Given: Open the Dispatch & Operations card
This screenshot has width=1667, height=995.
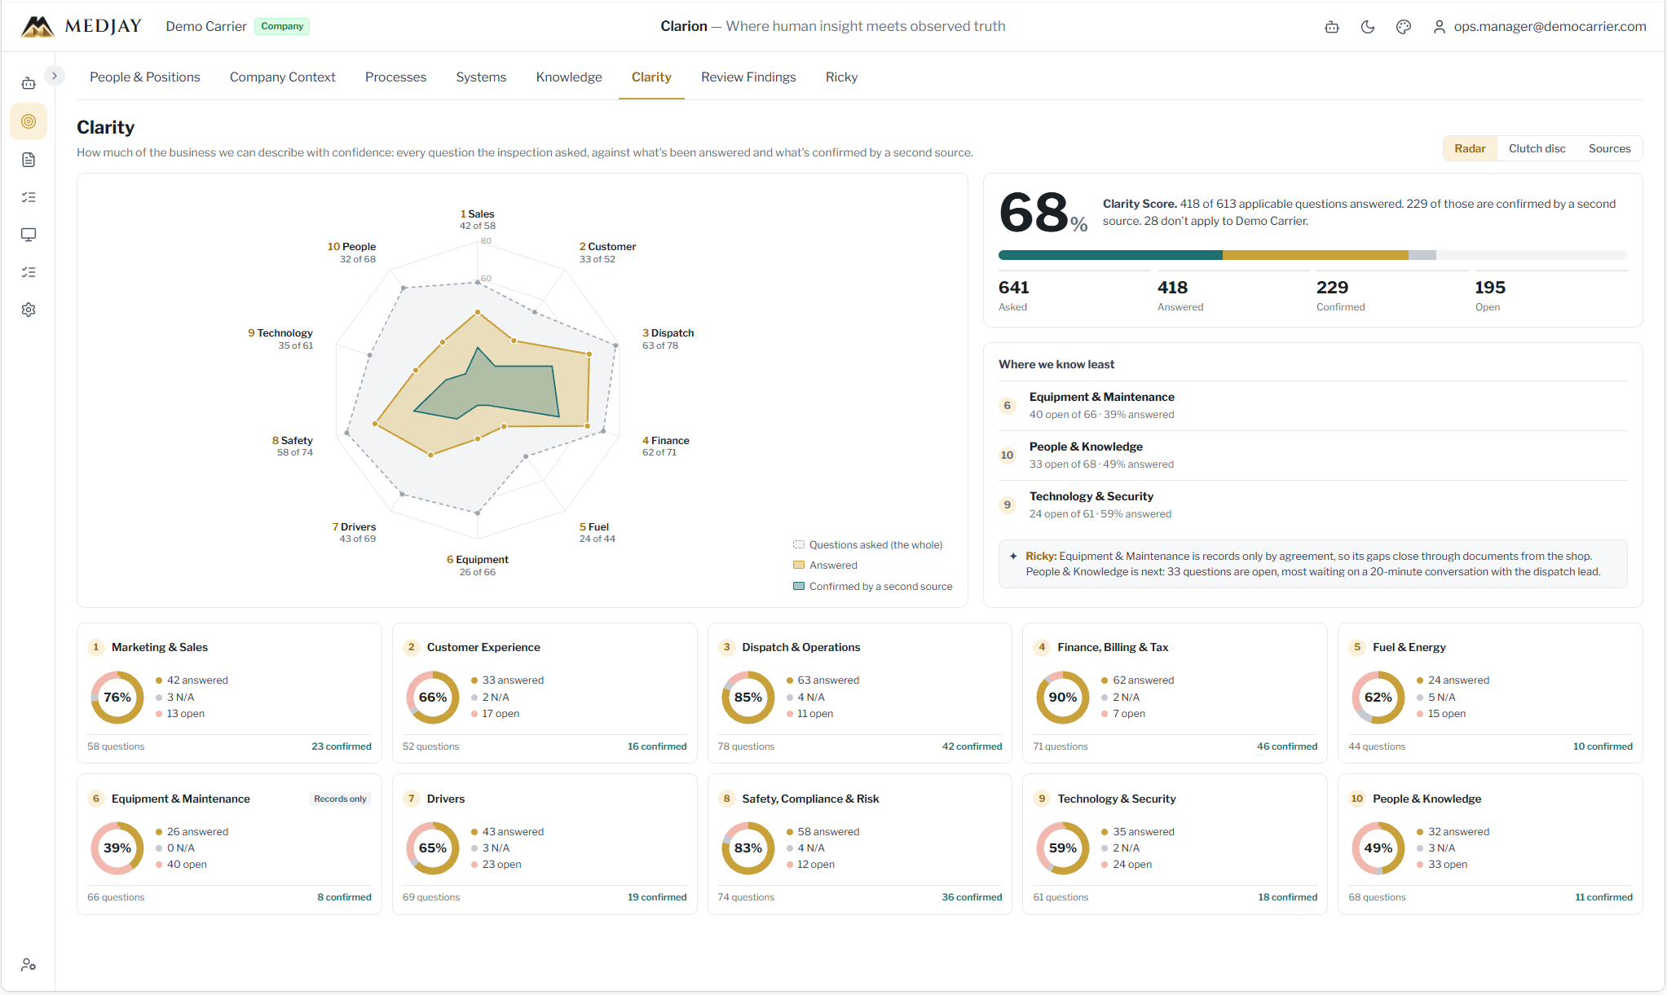Looking at the screenshot, I should tap(859, 693).
